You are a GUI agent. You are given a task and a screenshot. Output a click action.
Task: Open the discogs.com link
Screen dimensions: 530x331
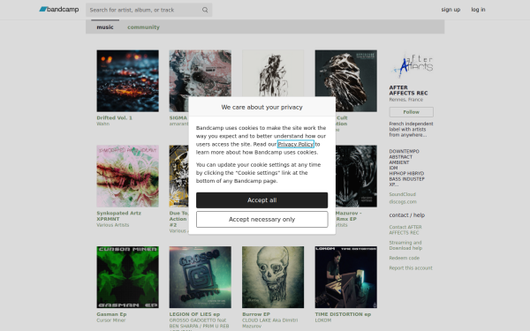[x=403, y=201]
